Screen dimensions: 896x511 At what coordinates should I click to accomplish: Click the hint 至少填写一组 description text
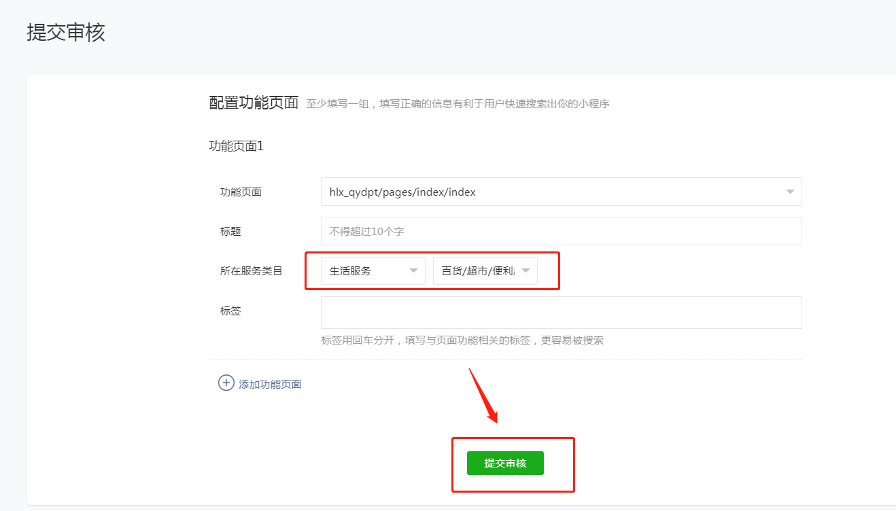[458, 104]
